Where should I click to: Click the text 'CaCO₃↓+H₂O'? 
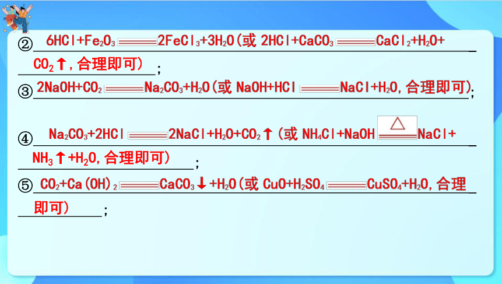[198, 184]
